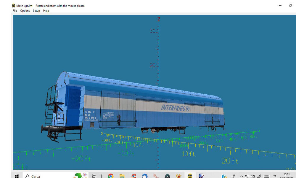This screenshot has width=296, height=178.
Task: Open File Explorer from the taskbar
Action: pyautogui.click(x=122, y=176)
